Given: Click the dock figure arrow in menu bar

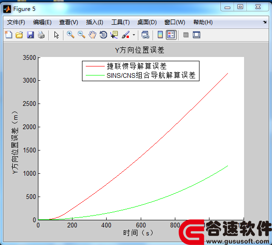Looking at the screenshot, I should [264, 22].
